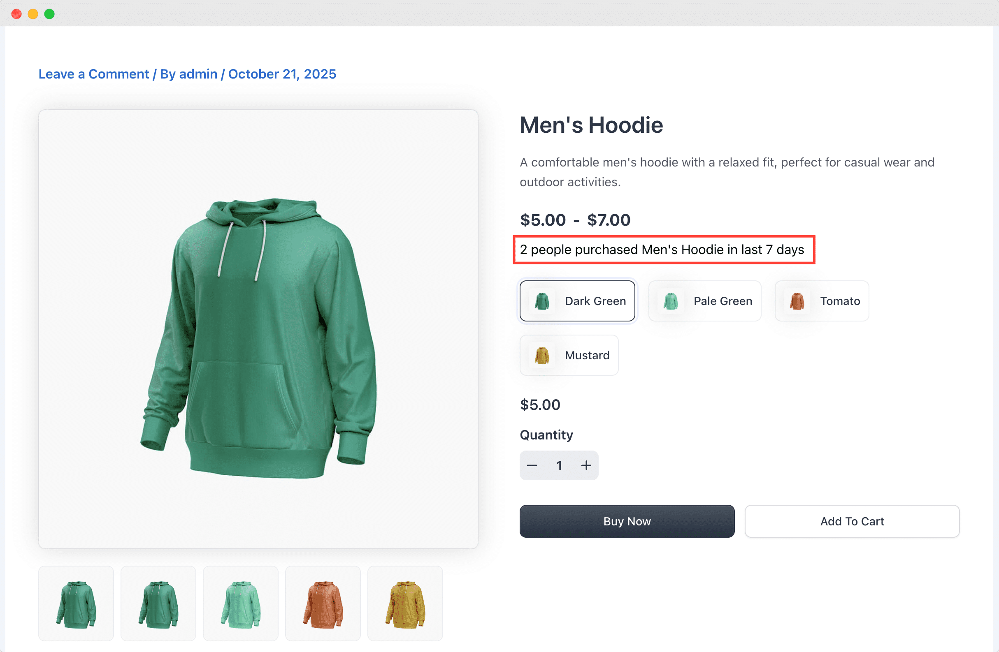Click the Men's Hoodie product title
The height and width of the screenshot is (652, 999).
pyautogui.click(x=591, y=125)
